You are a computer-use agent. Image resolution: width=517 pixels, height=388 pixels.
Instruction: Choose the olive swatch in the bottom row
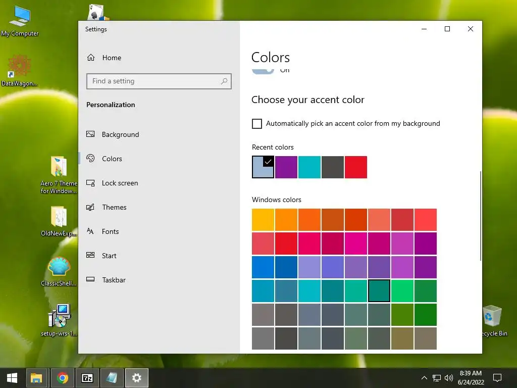(x=402, y=338)
